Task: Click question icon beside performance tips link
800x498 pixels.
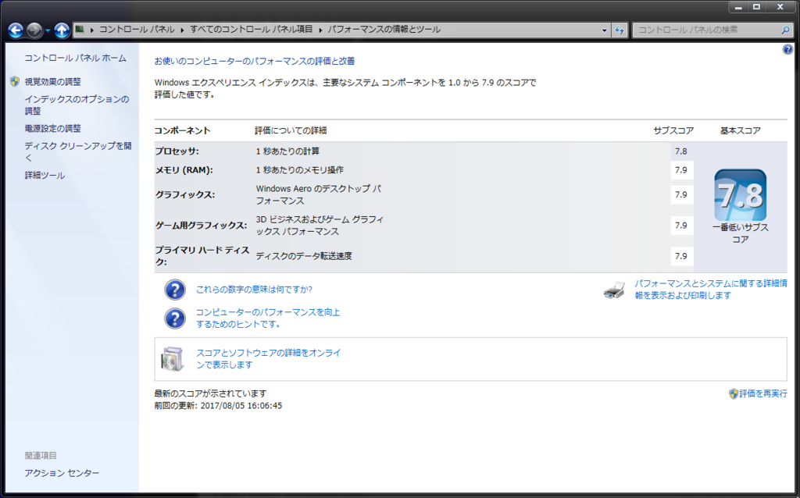Action: 175,318
